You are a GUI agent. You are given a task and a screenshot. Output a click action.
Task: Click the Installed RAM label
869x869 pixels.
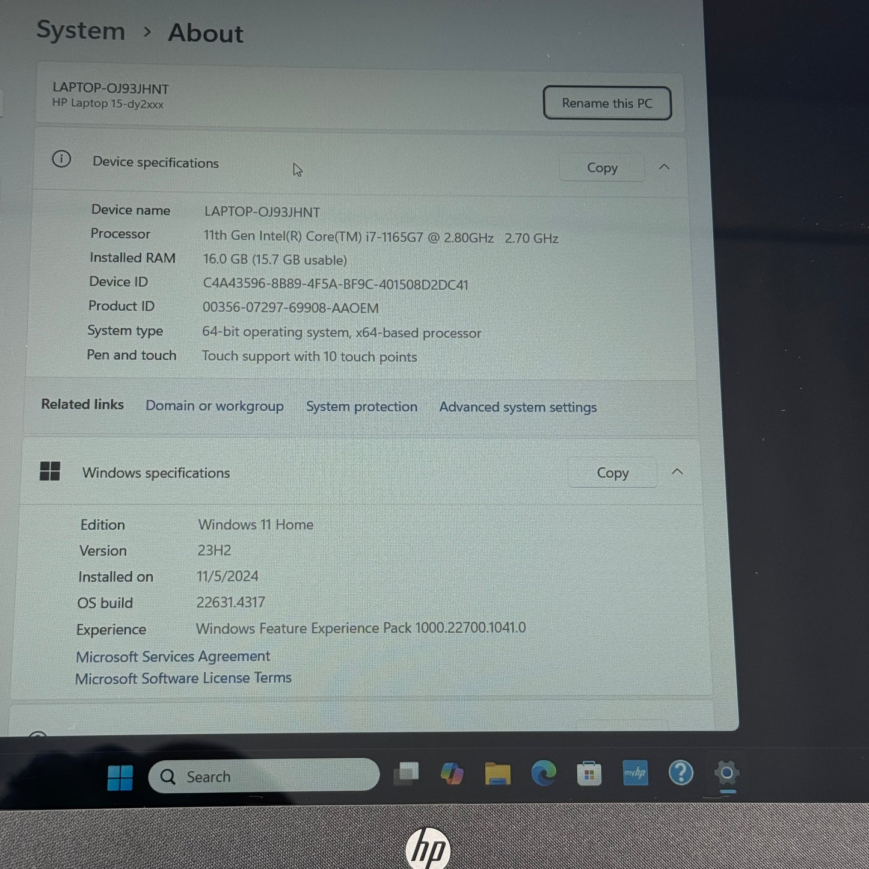tap(132, 257)
